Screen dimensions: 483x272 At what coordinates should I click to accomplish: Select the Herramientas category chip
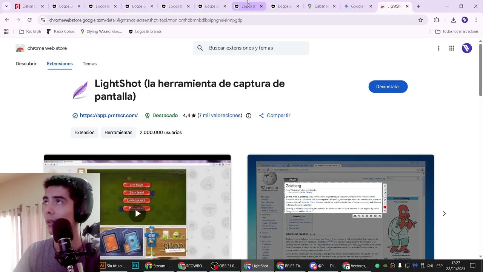118,133
